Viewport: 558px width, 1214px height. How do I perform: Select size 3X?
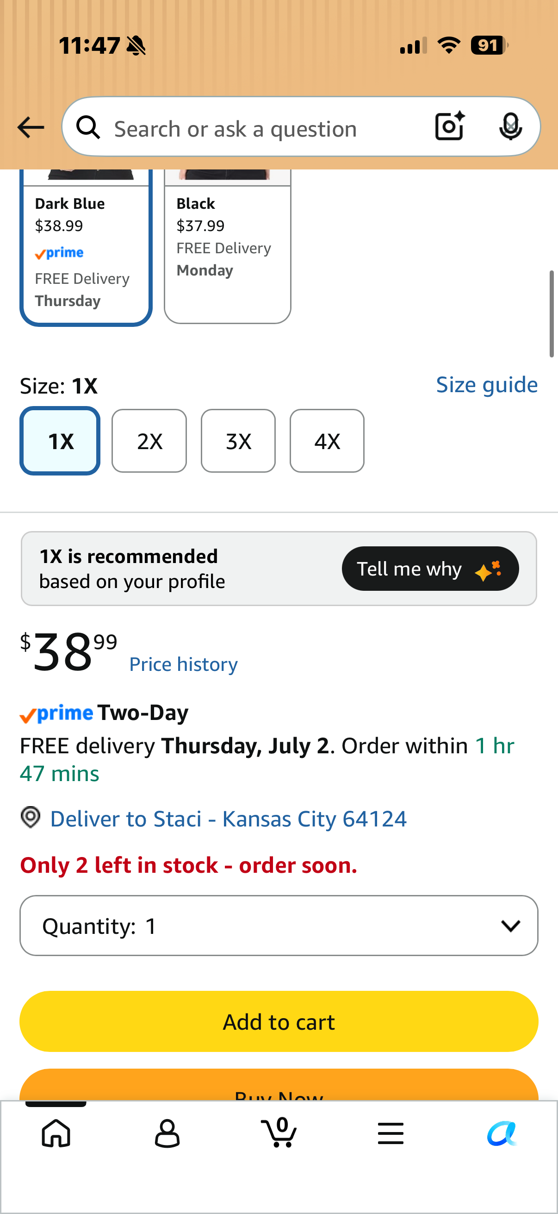click(x=238, y=441)
